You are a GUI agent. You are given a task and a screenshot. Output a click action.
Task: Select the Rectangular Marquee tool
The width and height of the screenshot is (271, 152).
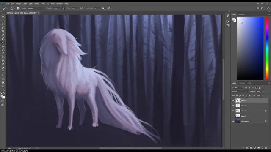[3, 20]
